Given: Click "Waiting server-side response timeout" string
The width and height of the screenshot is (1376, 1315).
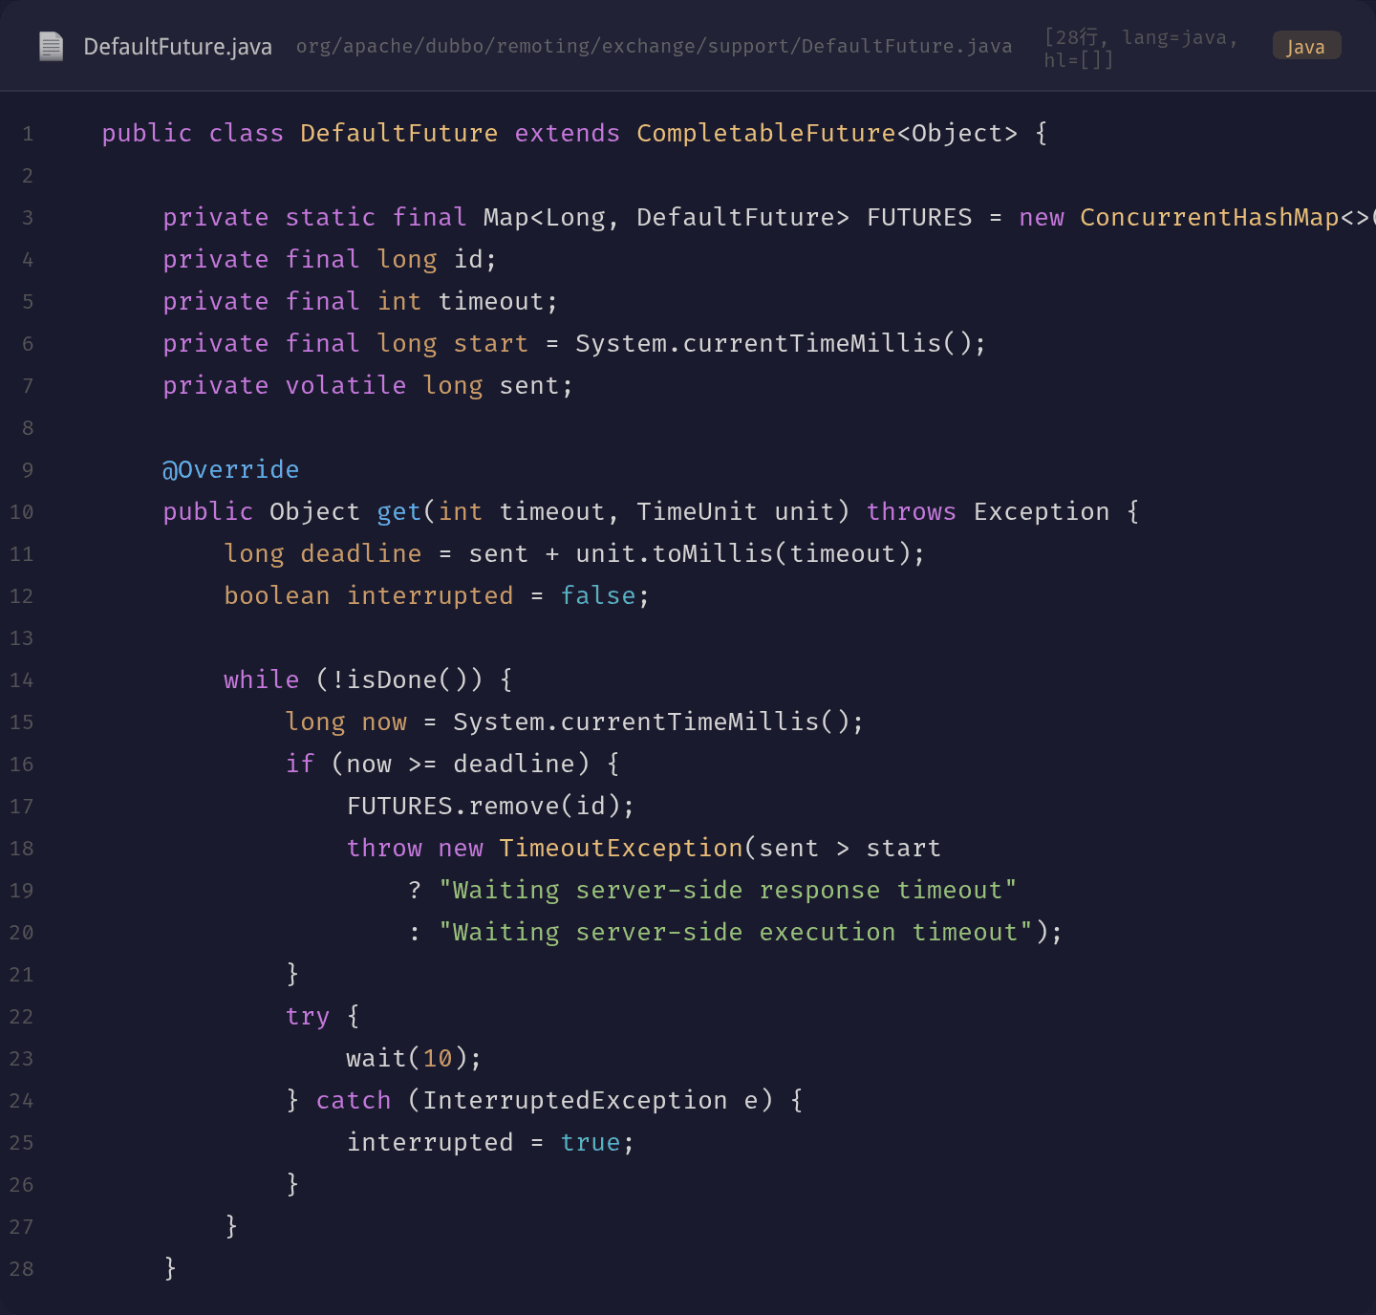Looking at the screenshot, I should [727, 890].
